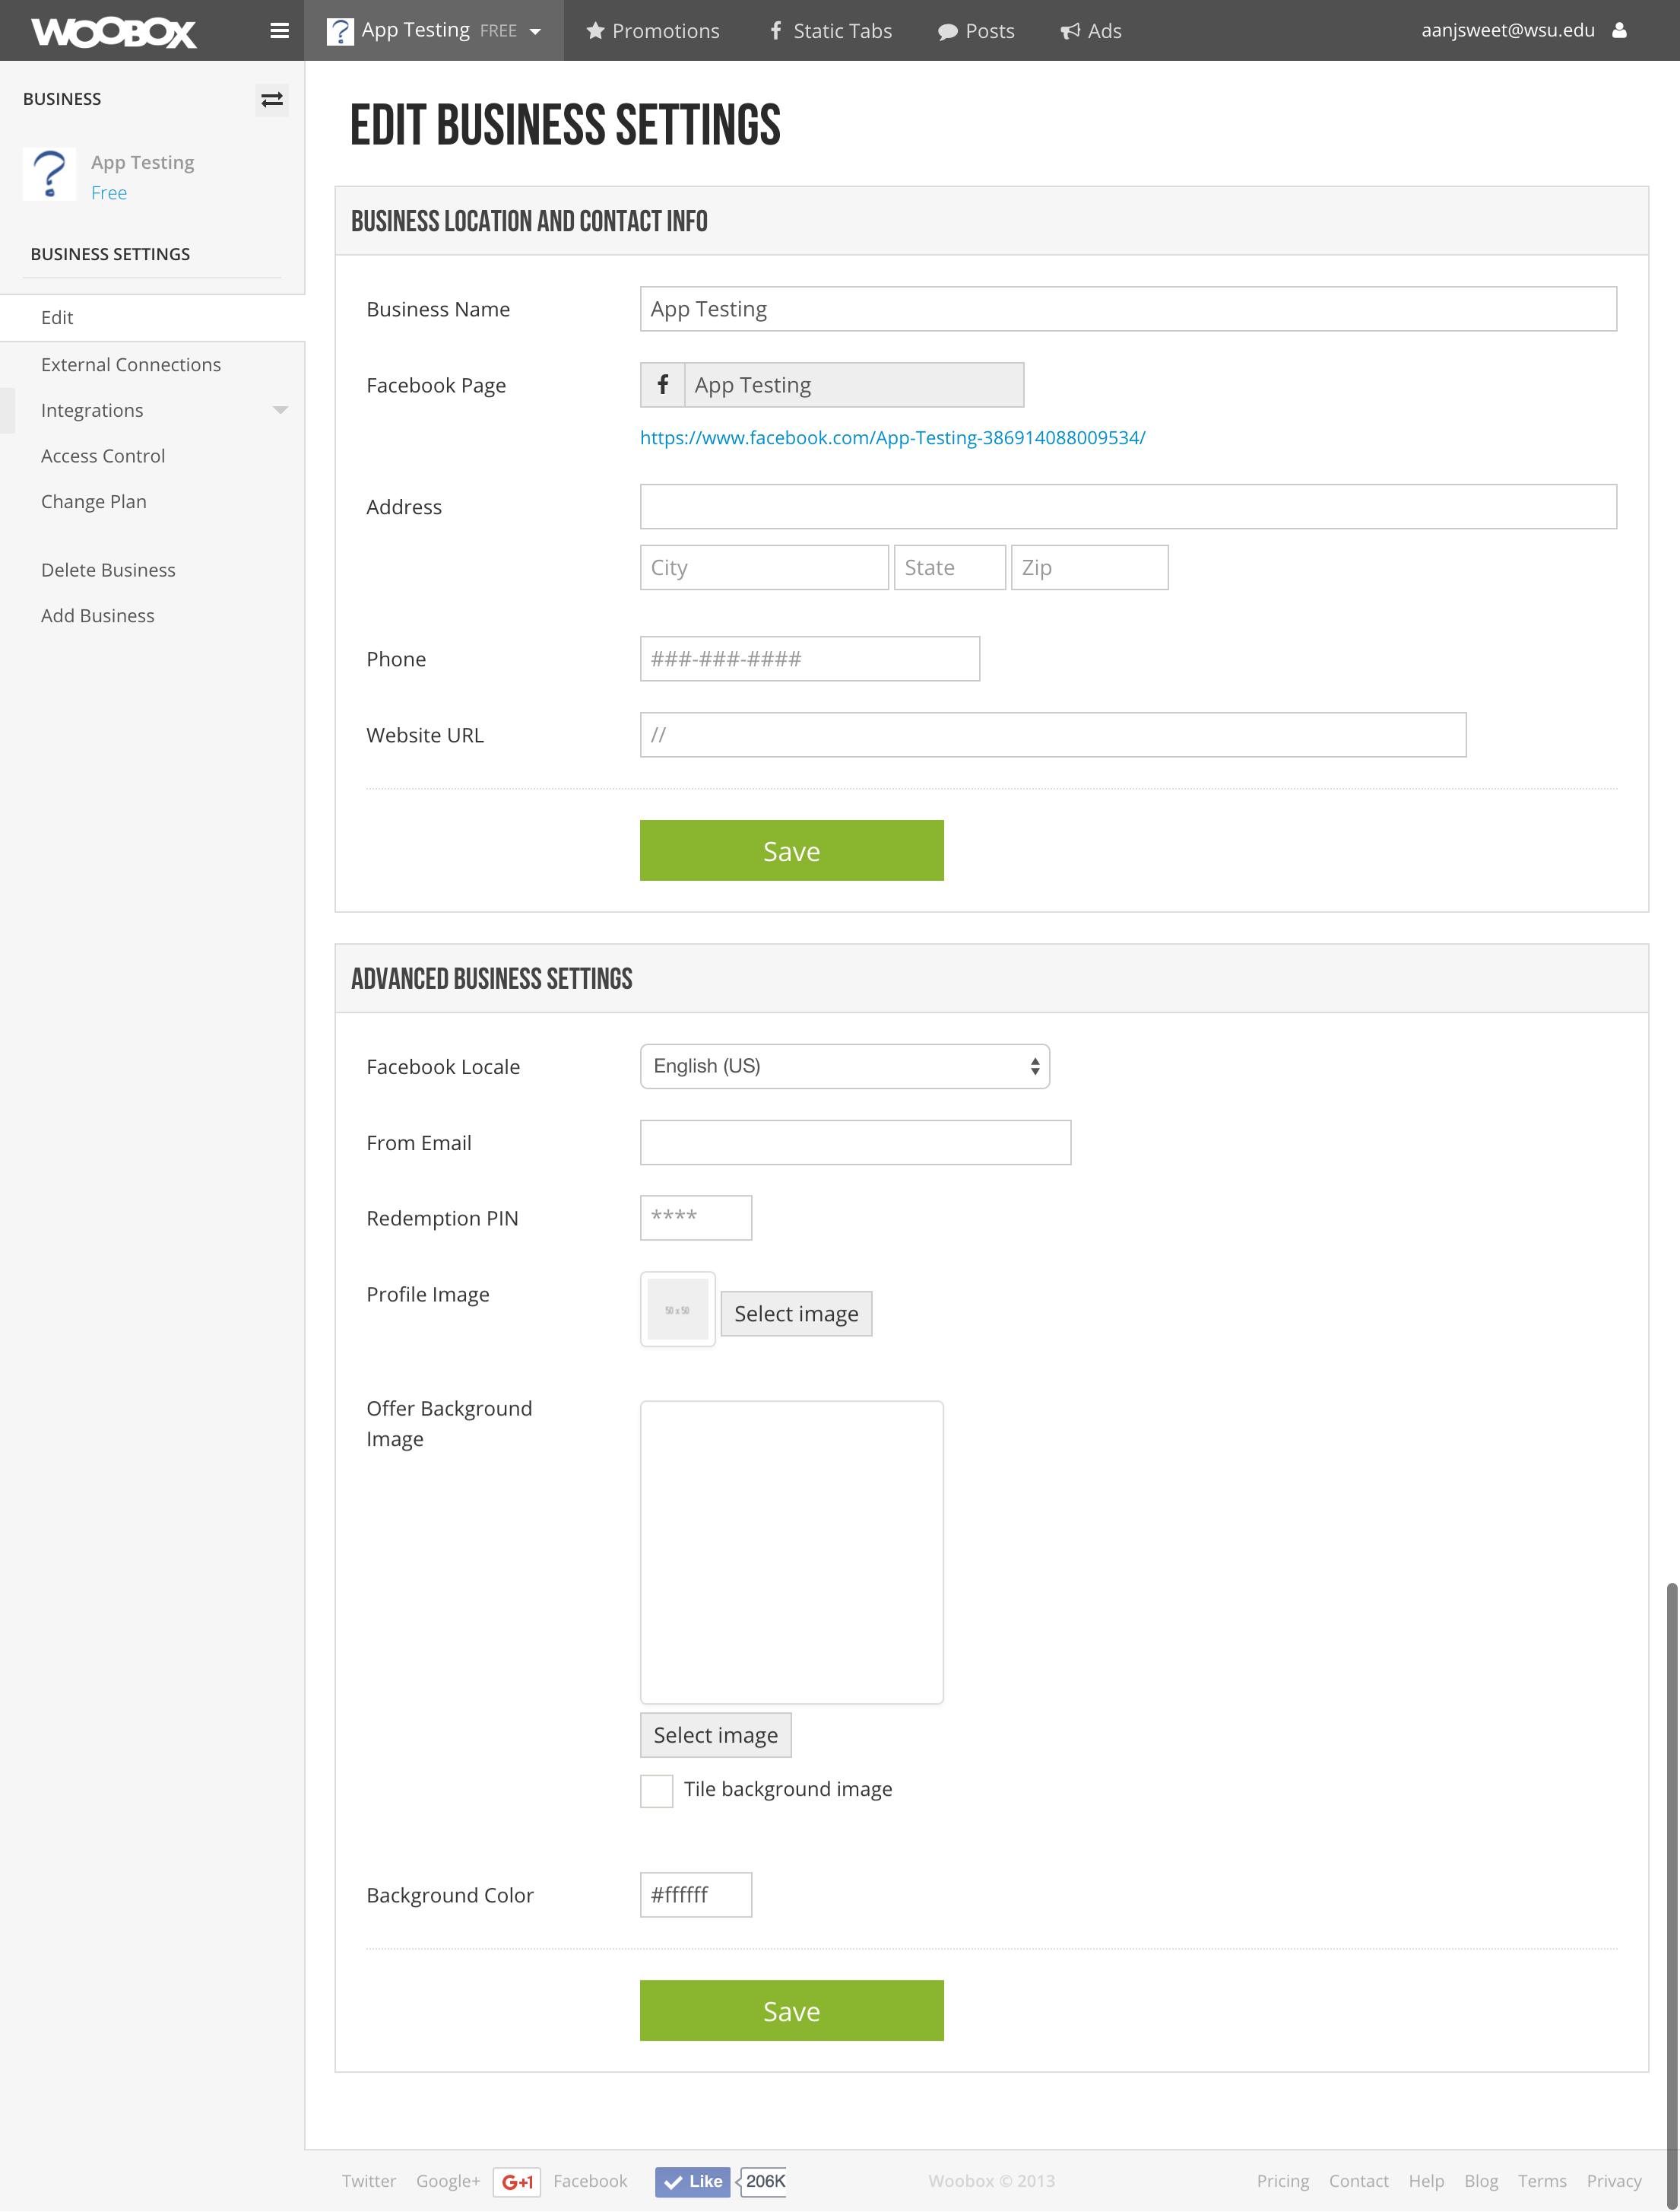Enable Tile background image checkbox
This screenshot has width=1680, height=2212.
[x=656, y=1790]
